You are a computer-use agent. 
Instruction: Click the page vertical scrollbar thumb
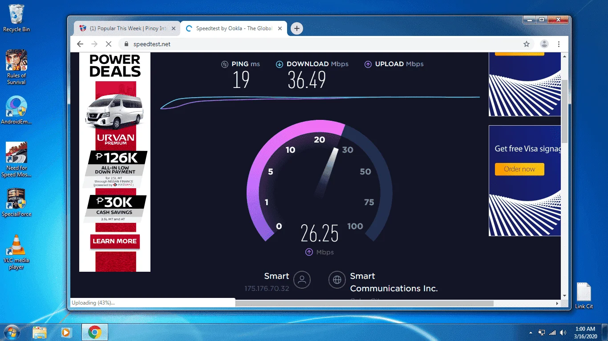(564, 111)
